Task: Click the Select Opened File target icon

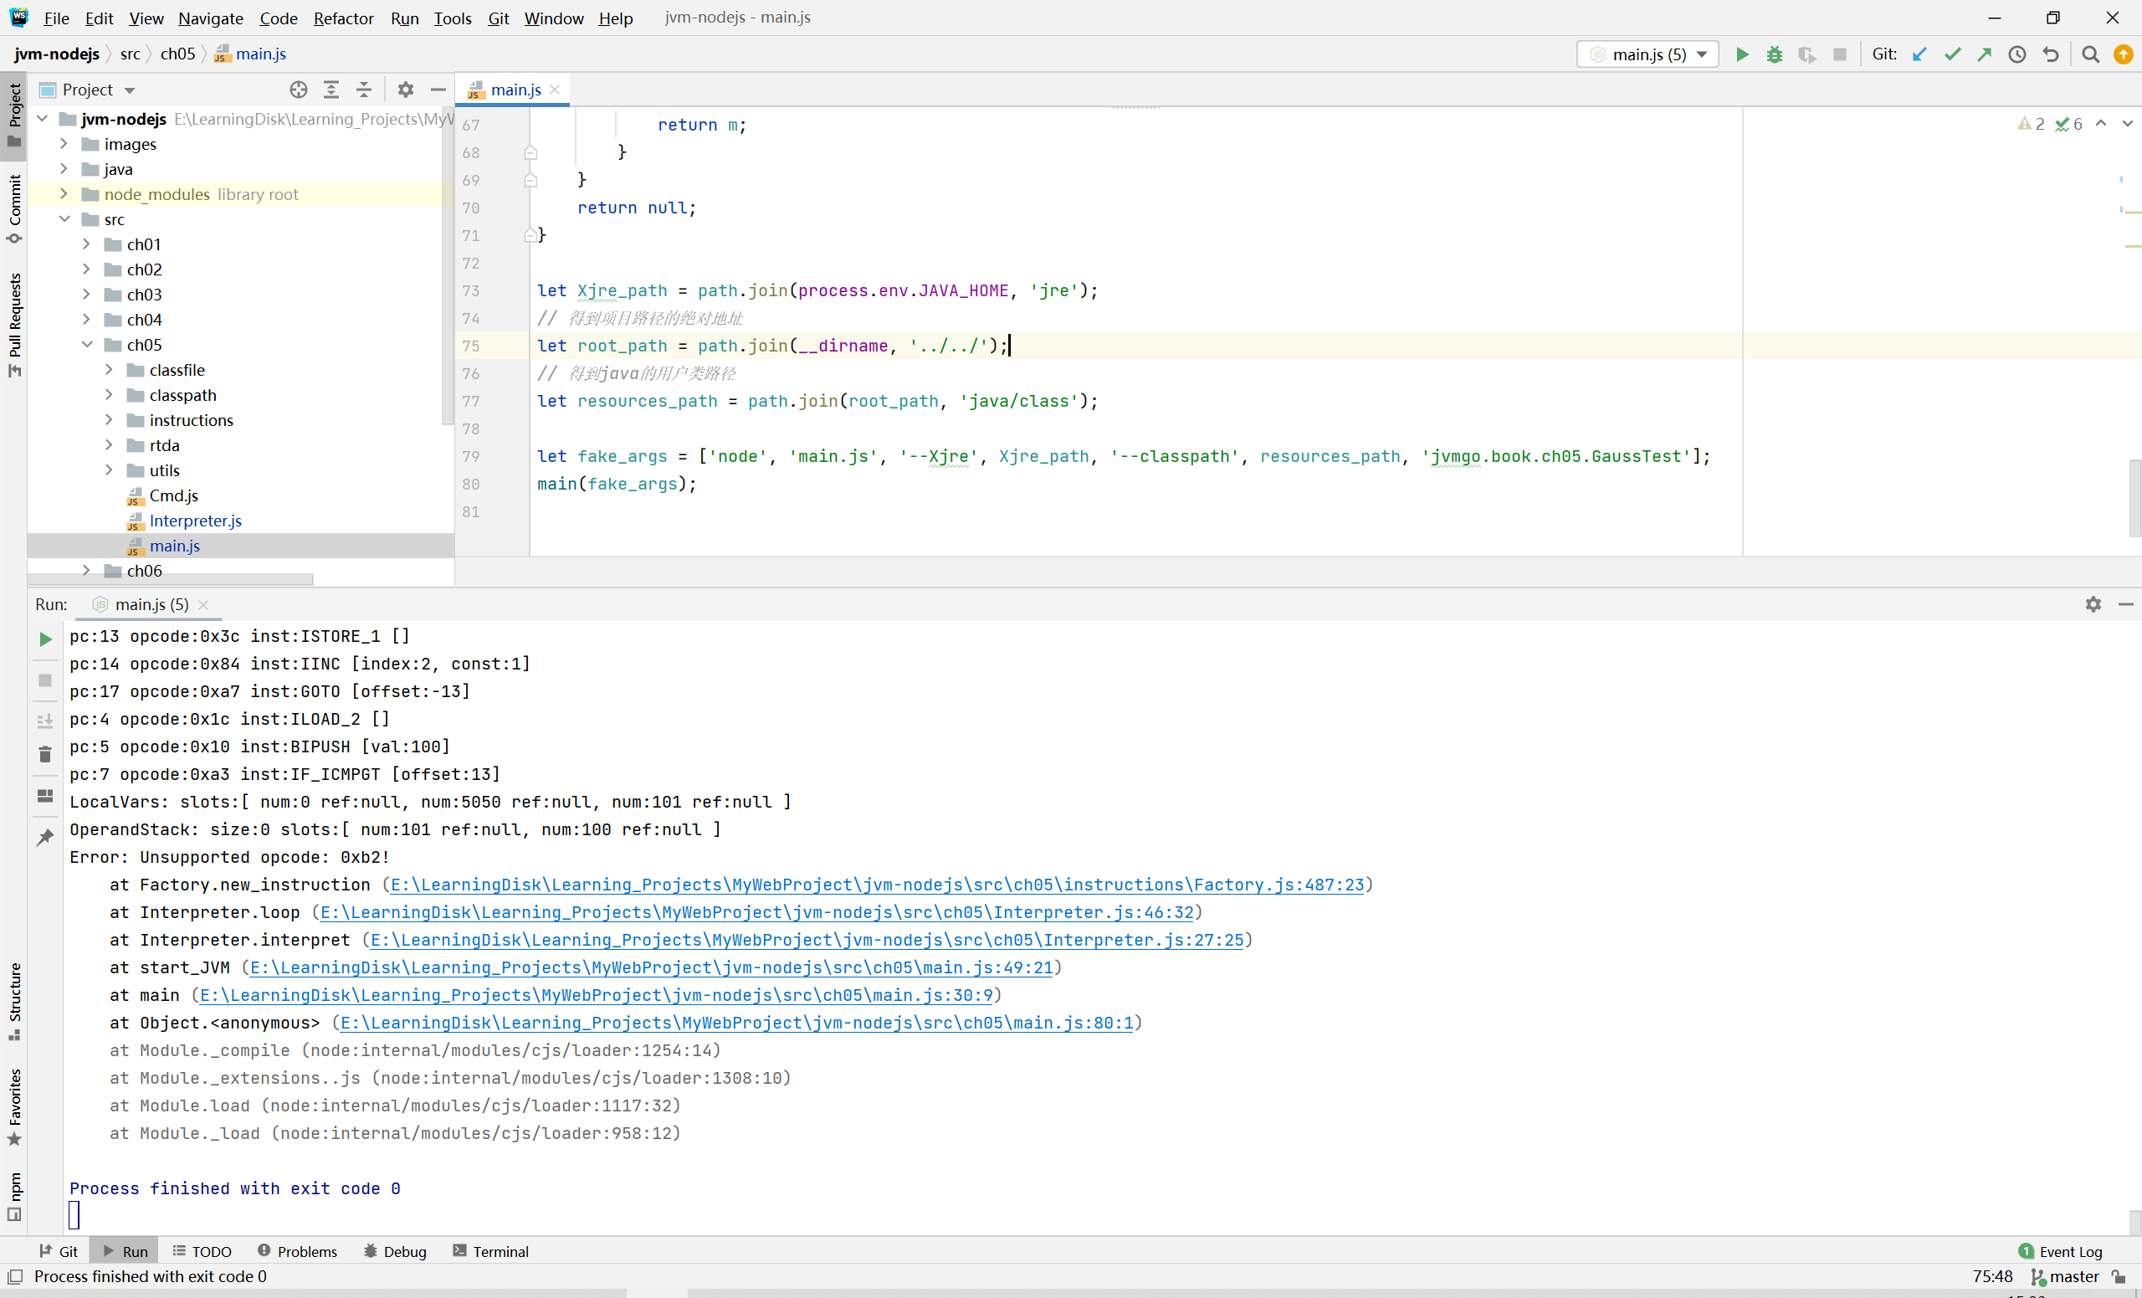Action: coord(298,90)
